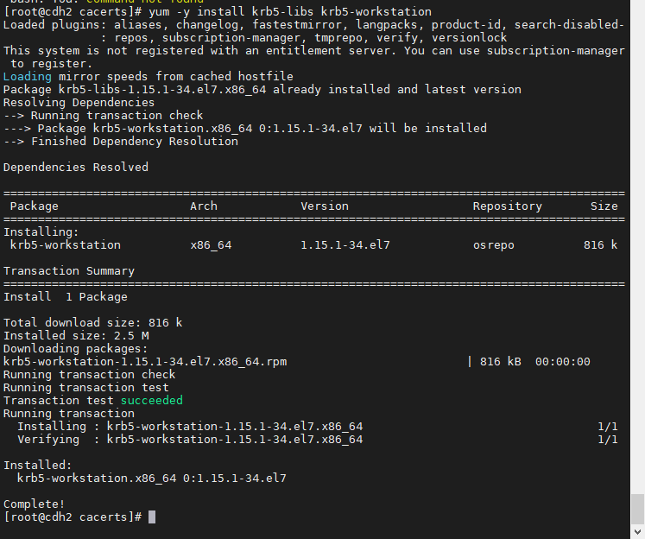Image resolution: width=645 pixels, height=539 pixels.
Task: Click the 'Arch' column header
Action: (204, 206)
